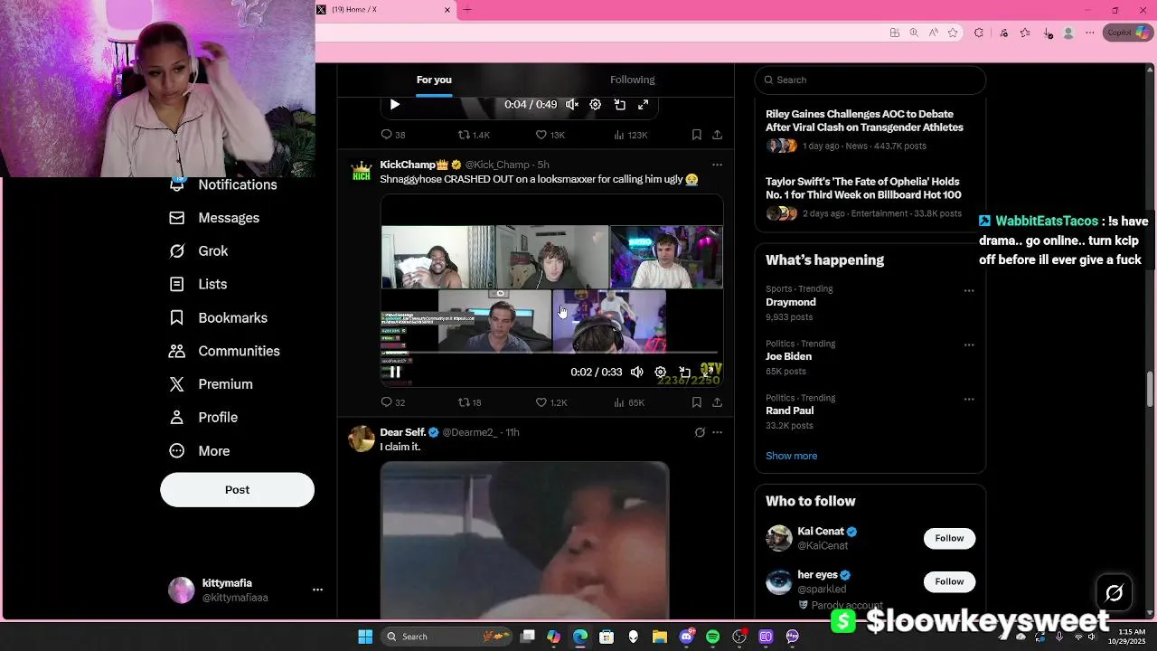Open More options in sidebar
This screenshot has height=651, width=1157.
[x=200, y=451]
